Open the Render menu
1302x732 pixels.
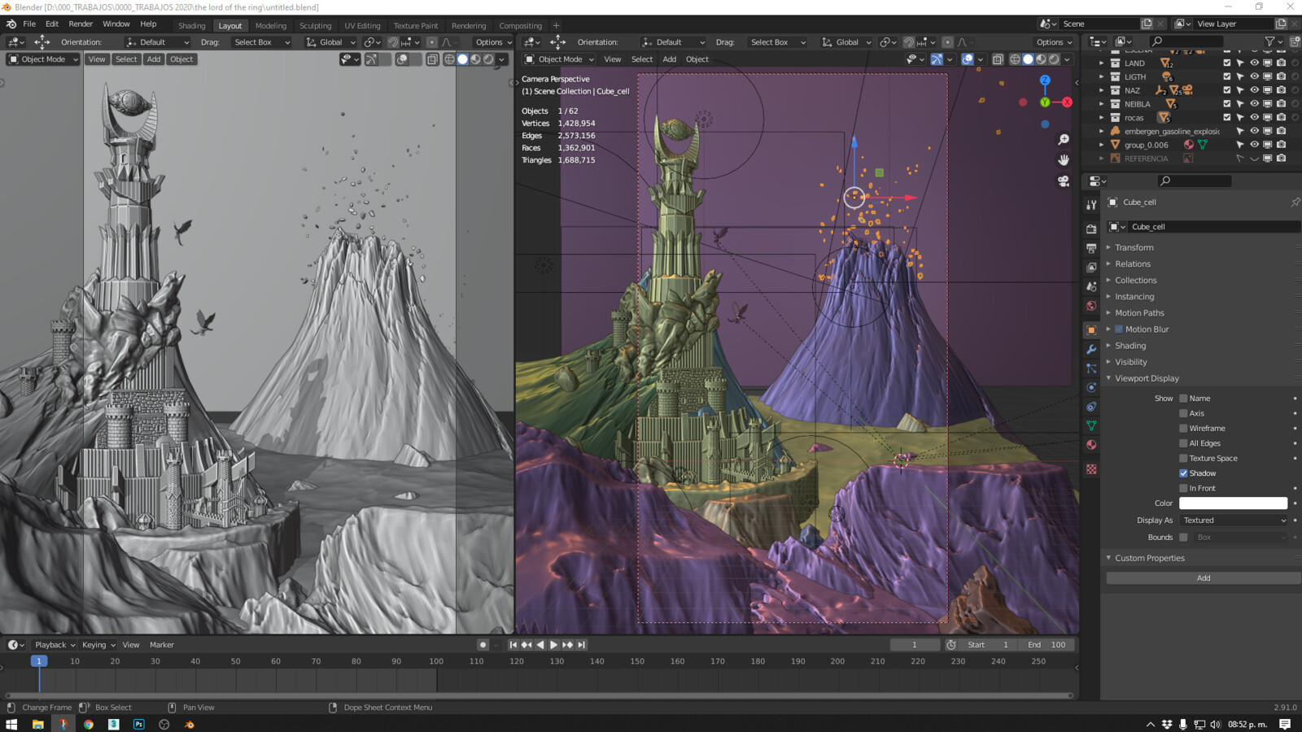coord(81,24)
